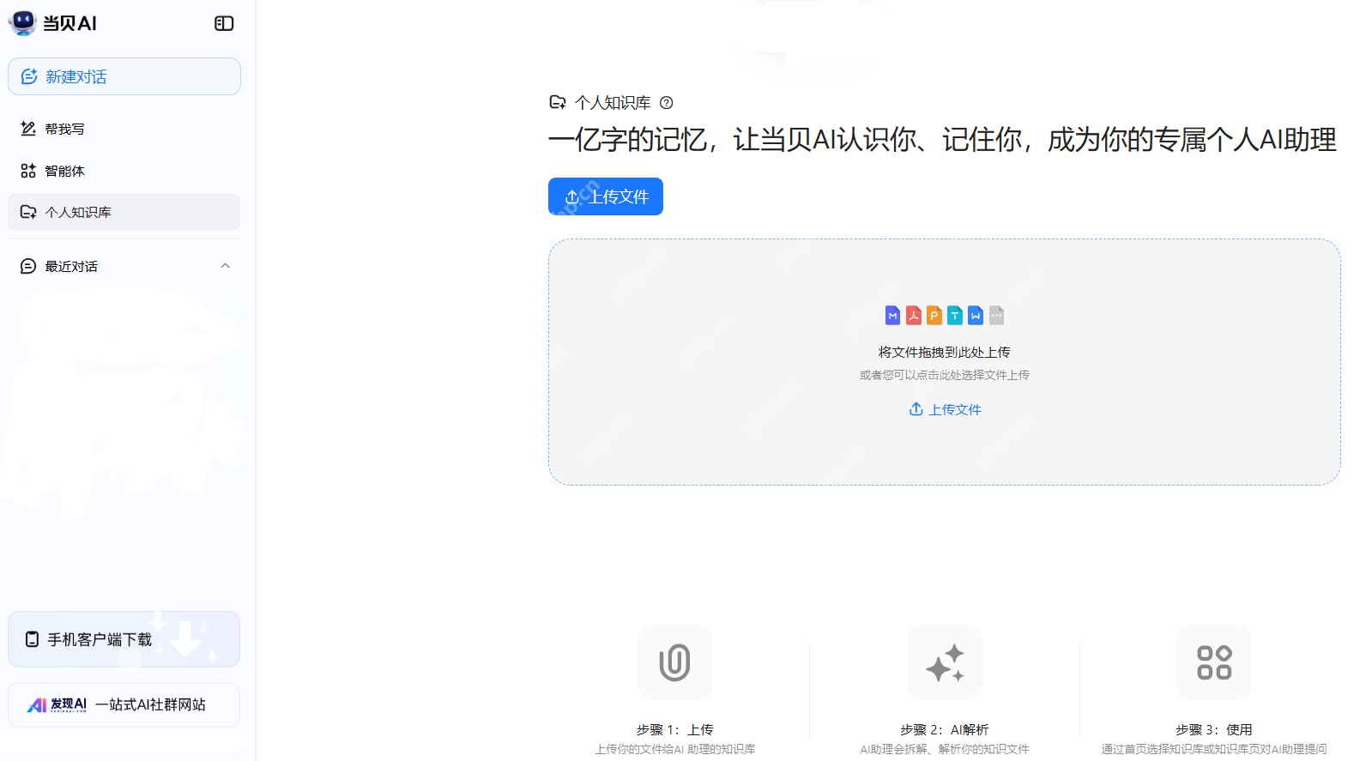Open the 发现AI 一站式AI社群网站 link
Viewport: 1372px width, 761px height.
(x=124, y=704)
